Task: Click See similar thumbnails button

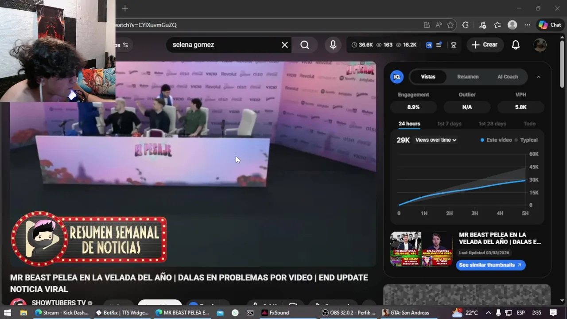Action: (x=491, y=265)
